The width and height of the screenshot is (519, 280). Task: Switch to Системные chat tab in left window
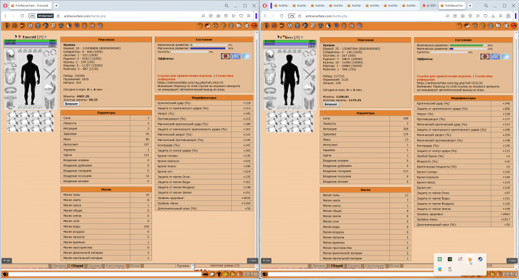[116, 266]
